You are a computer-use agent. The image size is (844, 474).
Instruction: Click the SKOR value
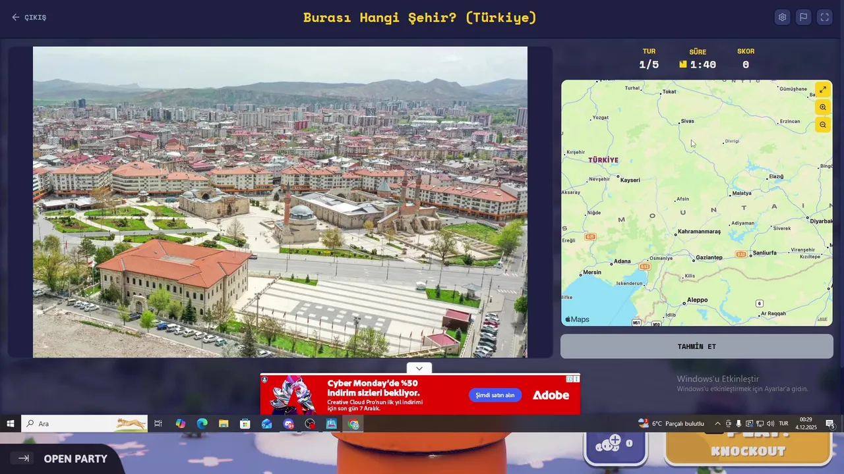pyautogui.click(x=746, y=65)
